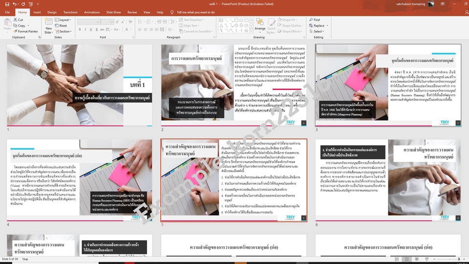Click the Numbering list icon

coord(149,22)
